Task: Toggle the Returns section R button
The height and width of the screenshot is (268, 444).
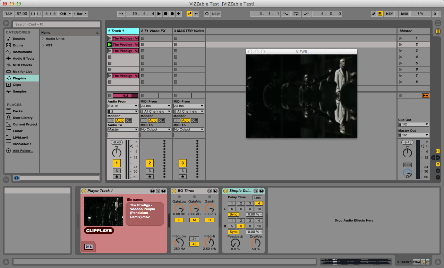Action: 438,157
